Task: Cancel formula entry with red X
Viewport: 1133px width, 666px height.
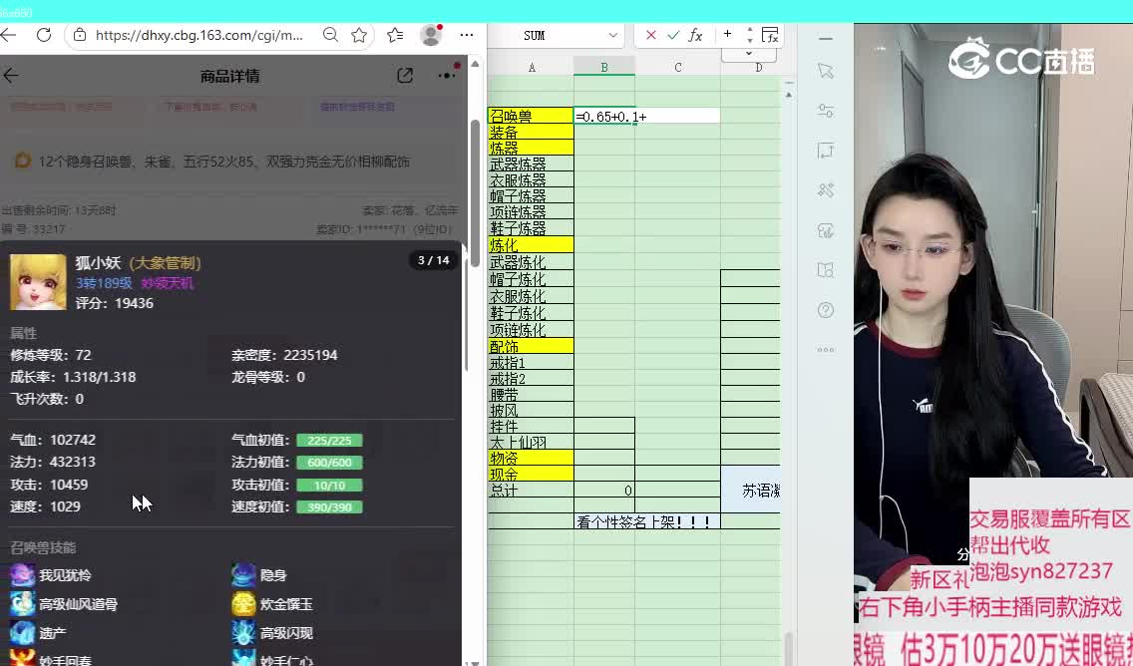Action: pyautogui.click(x=650, y=35)
